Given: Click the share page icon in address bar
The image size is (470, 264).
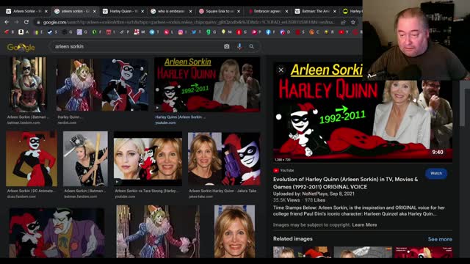Looking at the screenshot, I should (343, 22).
